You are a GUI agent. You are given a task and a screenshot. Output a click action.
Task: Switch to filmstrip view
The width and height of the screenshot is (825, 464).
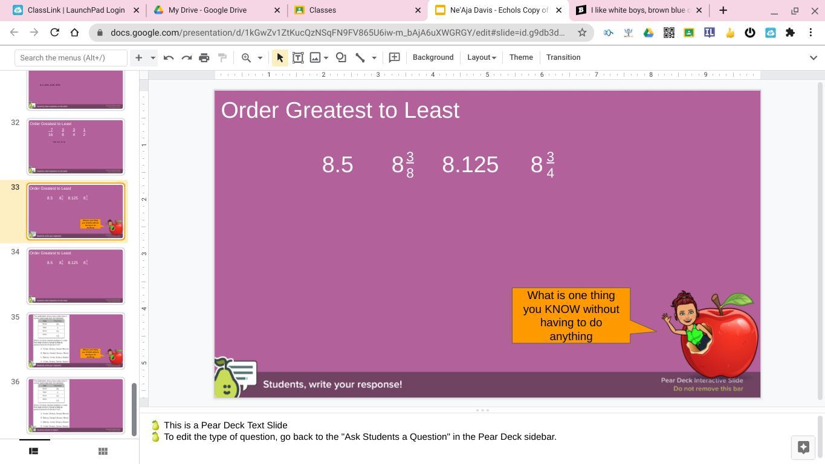(x=34, y=451)
